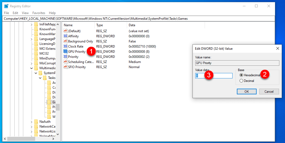Click the KnownMan folder icon in tree
The image size is (285, 143).
coord(36,34)
